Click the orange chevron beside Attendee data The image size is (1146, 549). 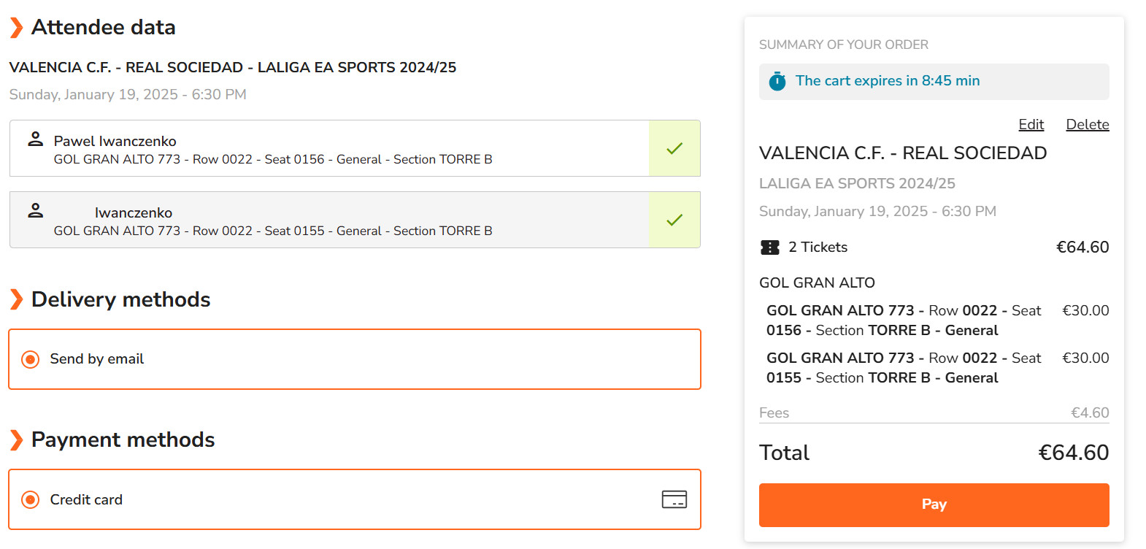16,28
